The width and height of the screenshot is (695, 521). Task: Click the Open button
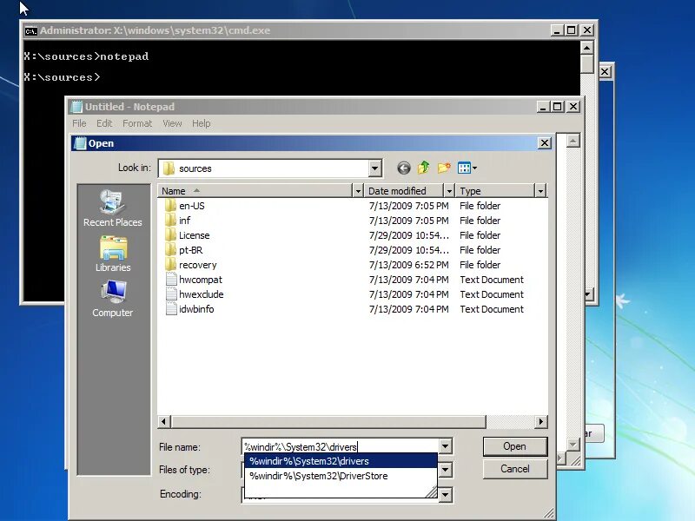pos(515,446)
